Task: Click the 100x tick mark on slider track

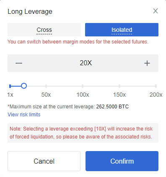Action: click(x=83, y=86)
